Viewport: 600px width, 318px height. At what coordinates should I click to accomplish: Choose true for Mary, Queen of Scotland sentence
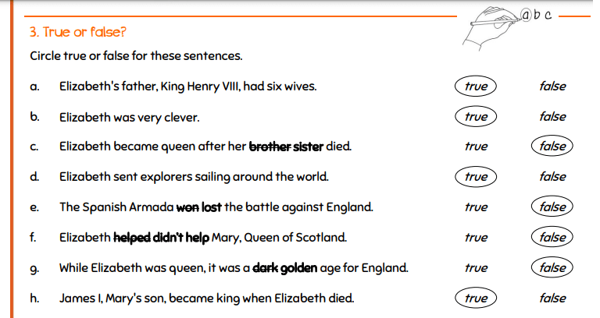(x=475, y=237)
